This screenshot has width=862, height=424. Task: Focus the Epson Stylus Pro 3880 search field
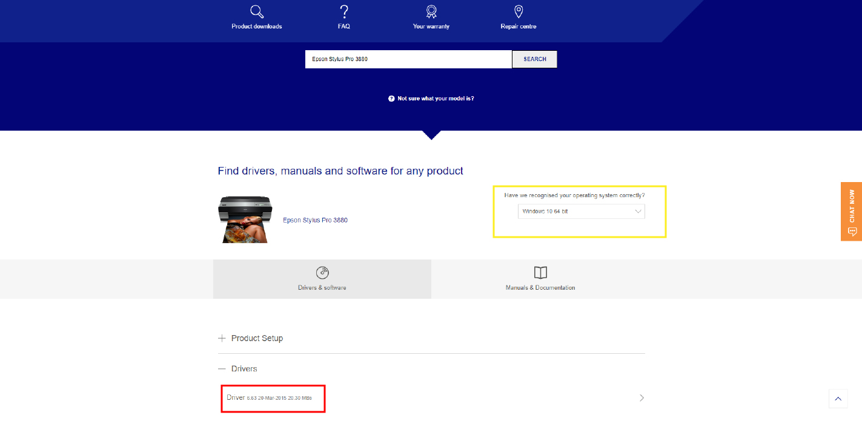point(408,59)
